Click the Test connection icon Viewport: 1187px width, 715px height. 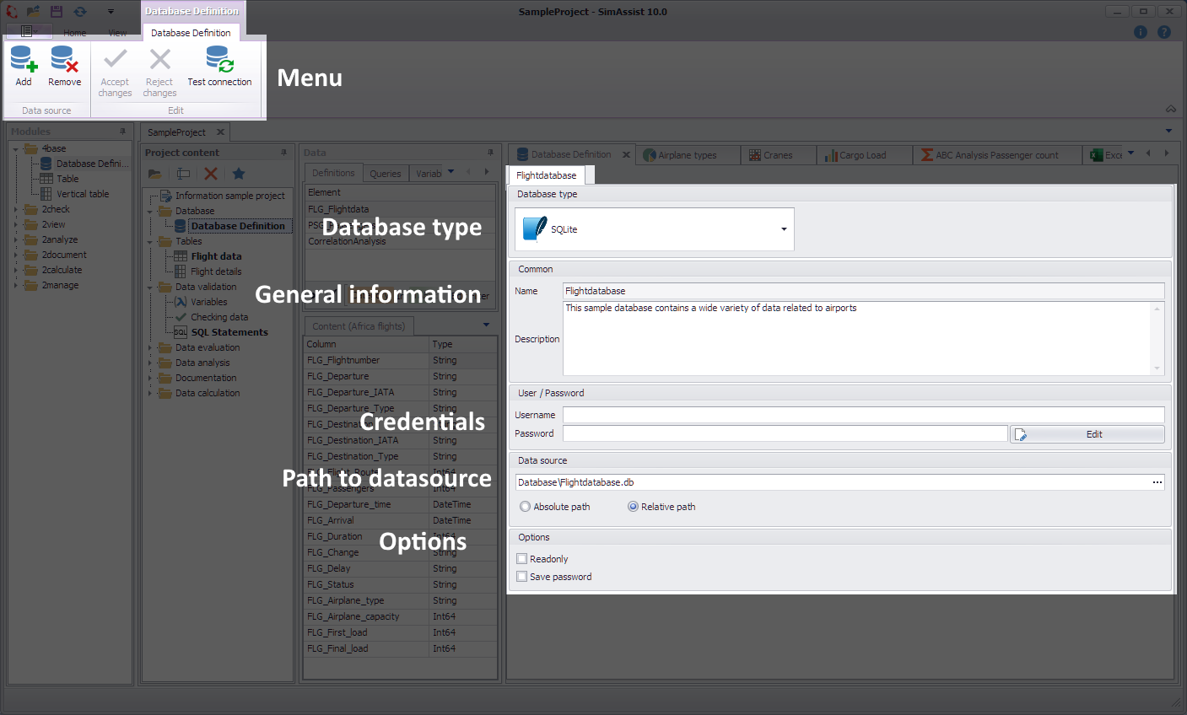(x=219, y=61)
